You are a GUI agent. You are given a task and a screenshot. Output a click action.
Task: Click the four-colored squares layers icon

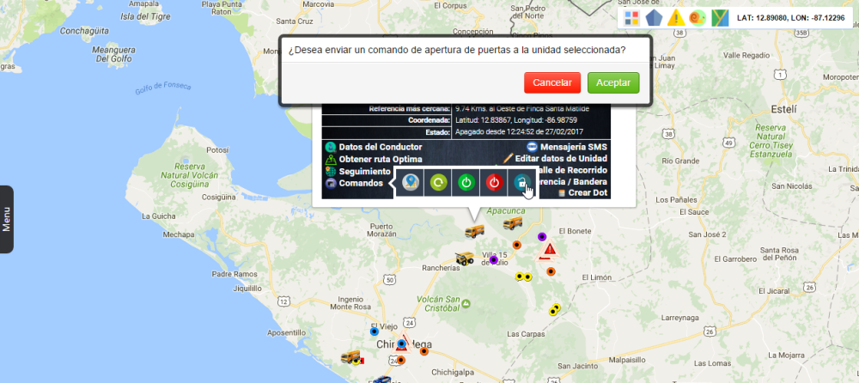tap(632, 19)
